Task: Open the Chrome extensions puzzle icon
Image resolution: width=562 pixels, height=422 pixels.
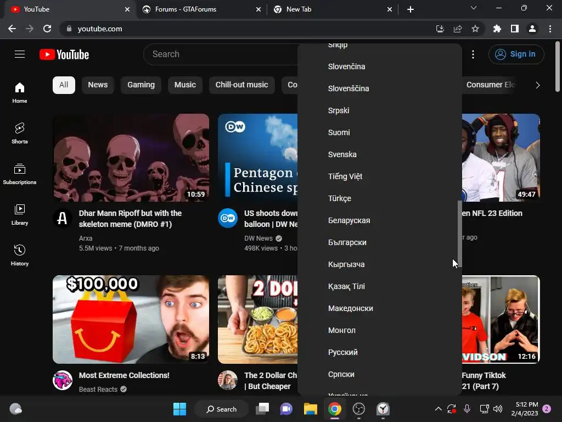Action: click(x=497, y=29)
